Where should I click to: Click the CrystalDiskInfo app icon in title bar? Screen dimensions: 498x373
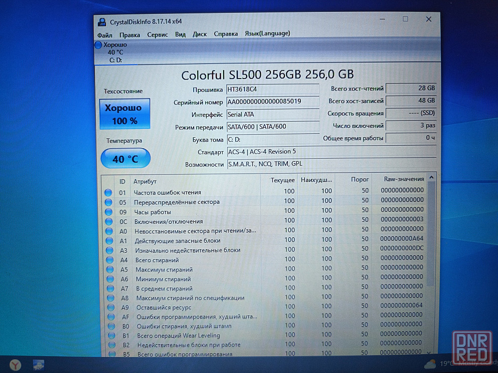click(x=102, y=22)
